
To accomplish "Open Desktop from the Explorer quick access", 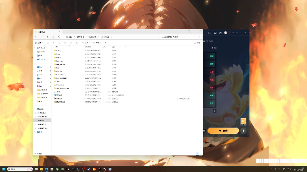I will (x=40, y=67).
